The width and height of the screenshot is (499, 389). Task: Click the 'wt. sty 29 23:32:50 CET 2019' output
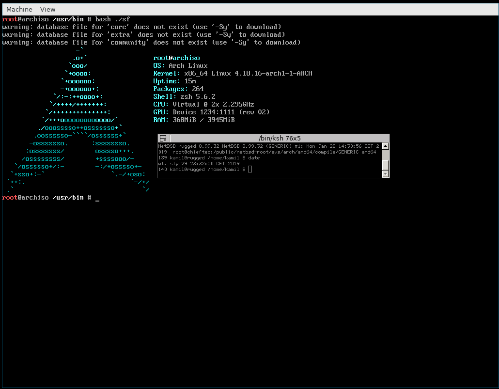(199, 164)
